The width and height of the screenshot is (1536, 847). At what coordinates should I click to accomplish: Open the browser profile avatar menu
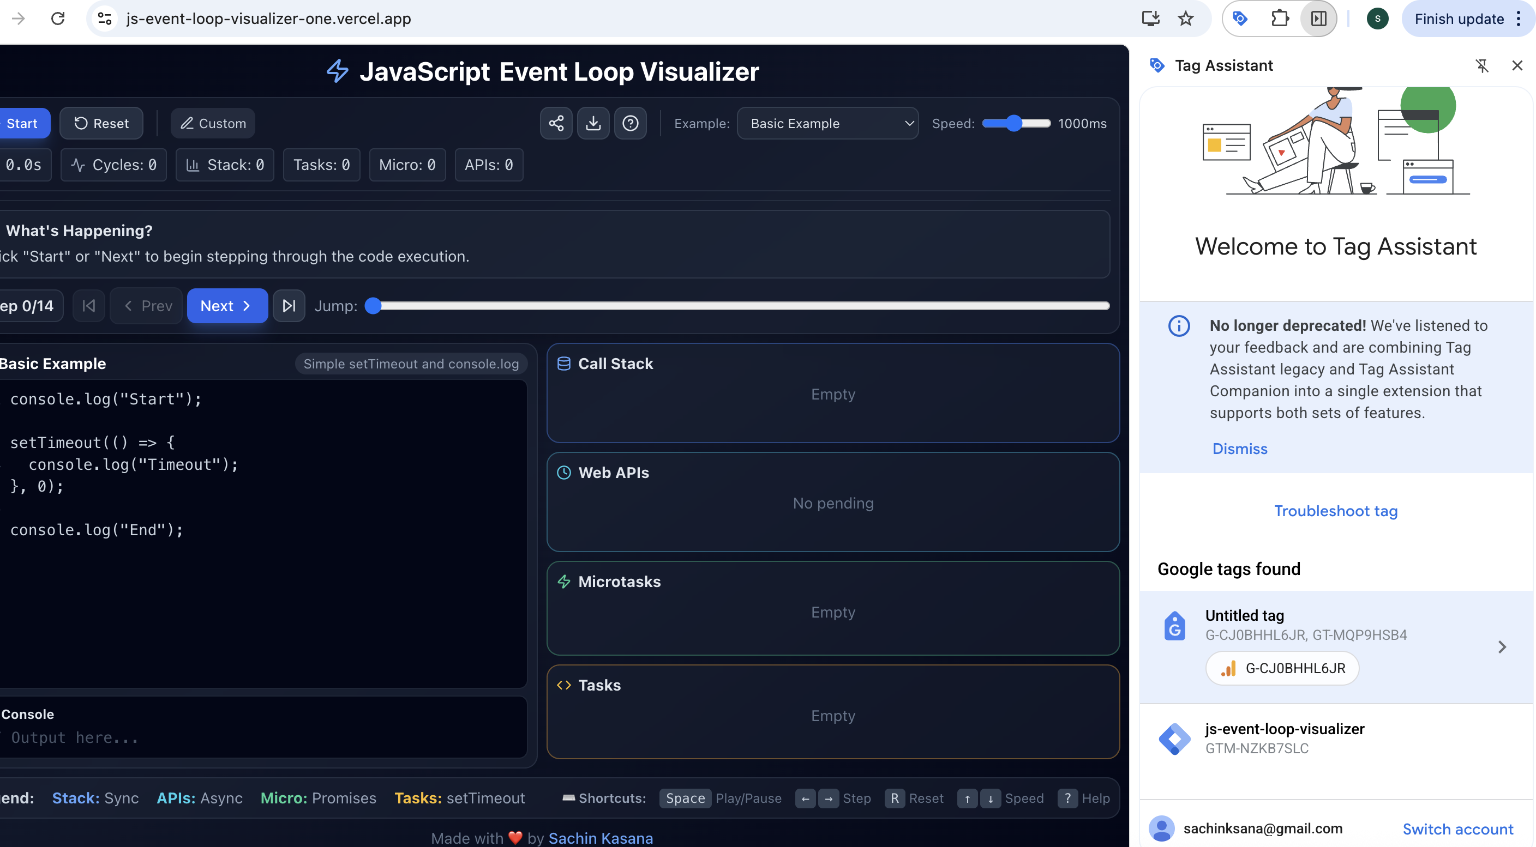point(1378,19)
